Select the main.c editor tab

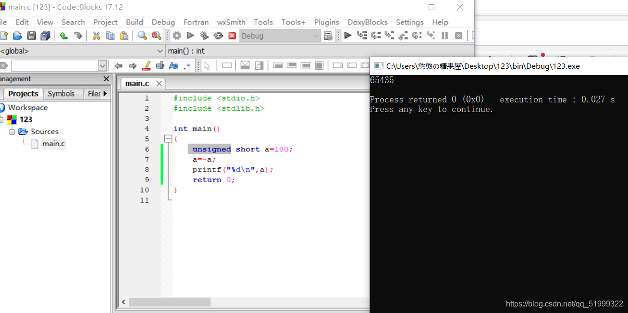point(137,84)
